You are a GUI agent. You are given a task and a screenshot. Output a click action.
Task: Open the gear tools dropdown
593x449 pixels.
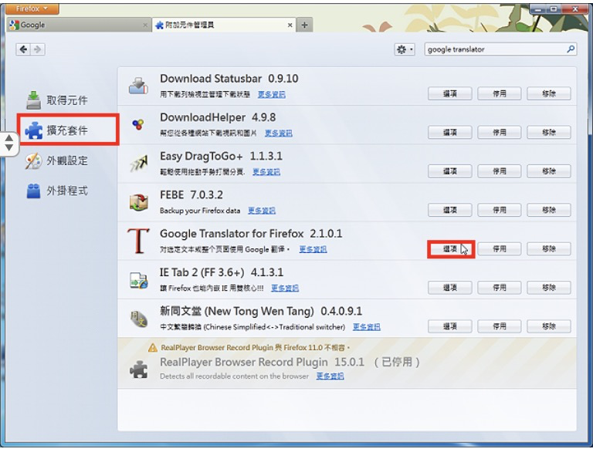405,49
